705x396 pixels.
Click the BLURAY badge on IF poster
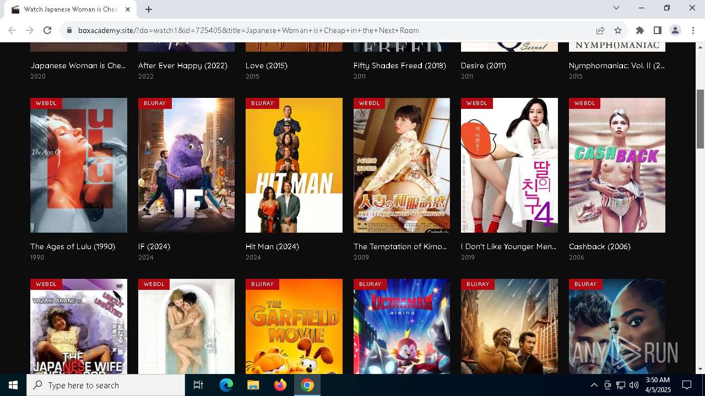155,103
